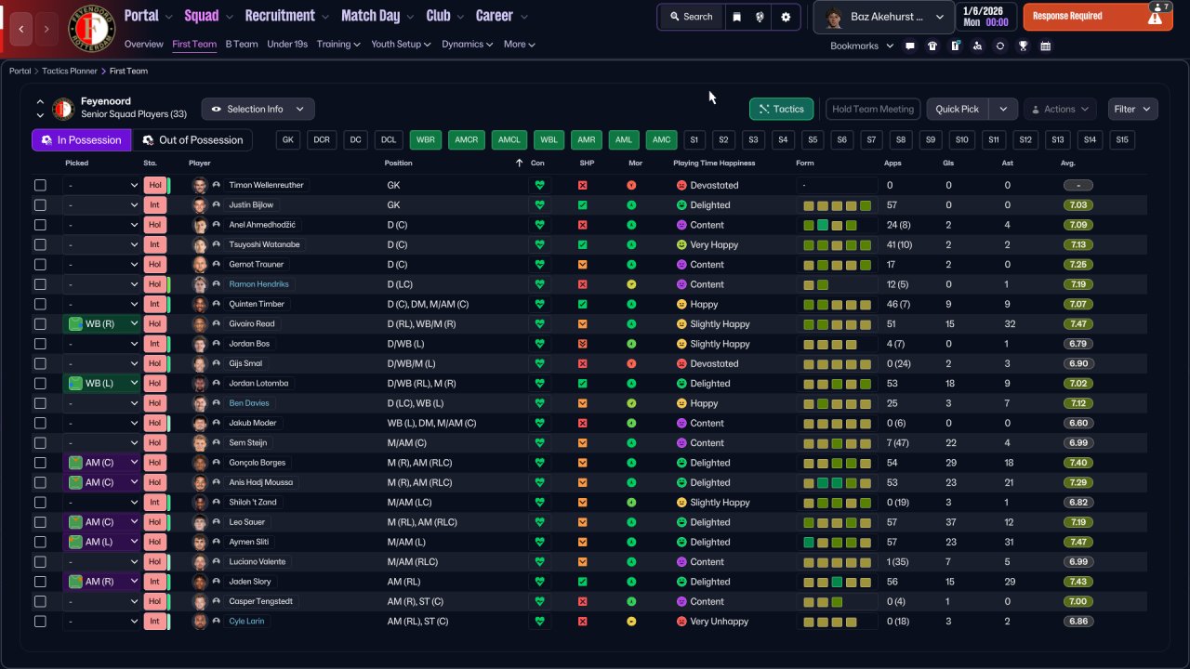This screenshot has height=669, width=1190.
Task: Click the form squares for Justin Bijlow
Action: click(838, 204)
